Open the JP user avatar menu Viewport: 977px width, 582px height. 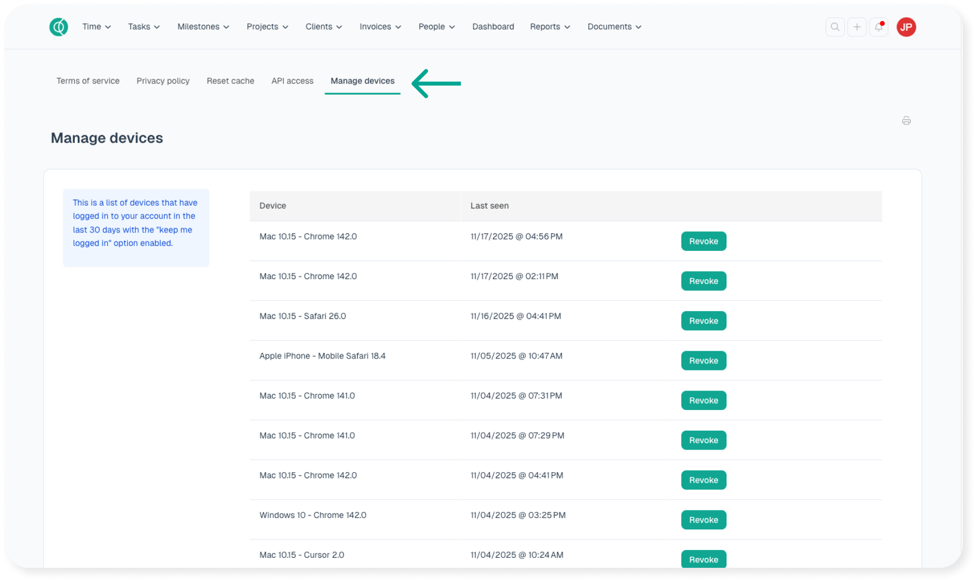(906, 27)
